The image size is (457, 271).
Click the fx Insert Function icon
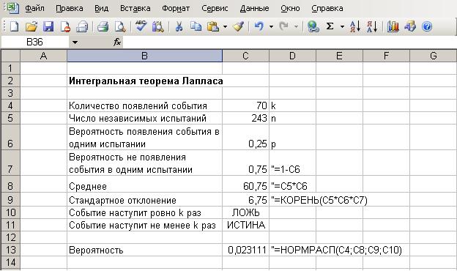pyautogui.click(x=117, y=42)
